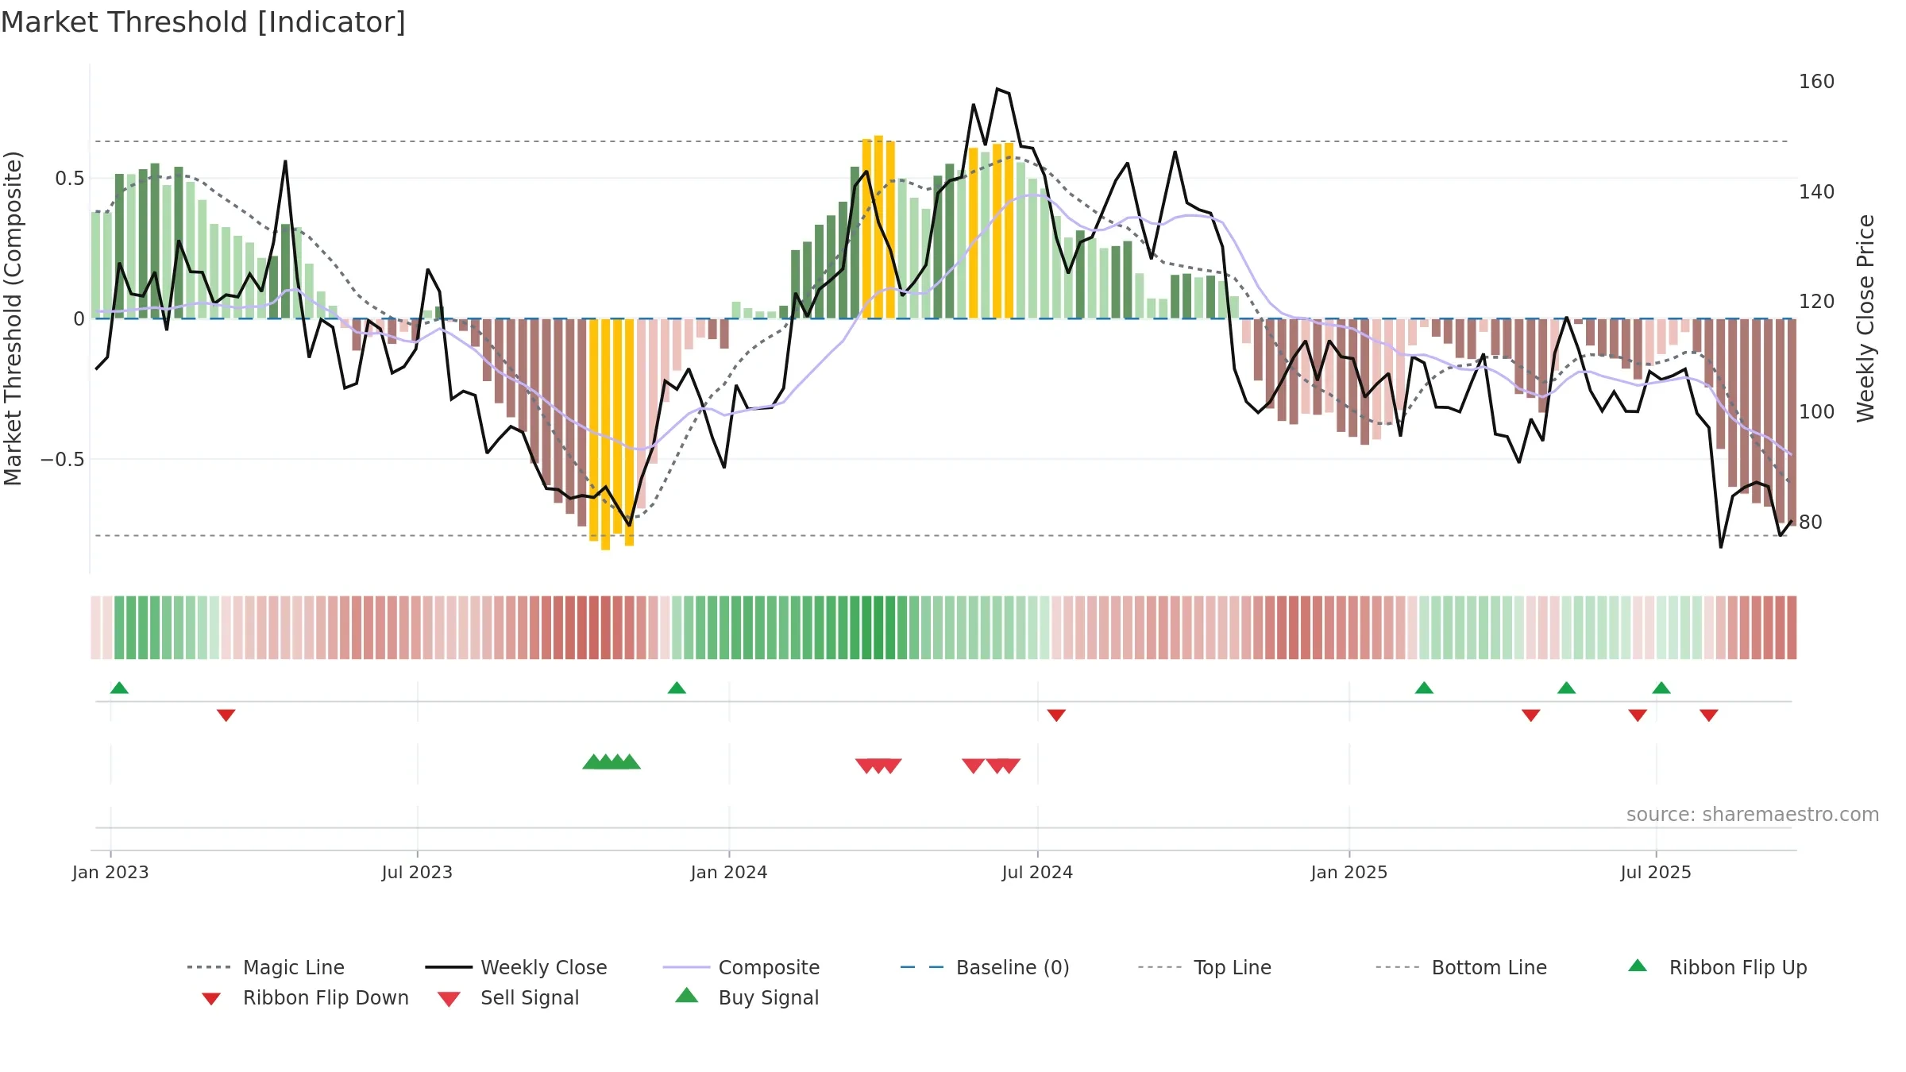Click the first Sell Signal triangle of the June 2024 cluster

click(x=973, y=766)
